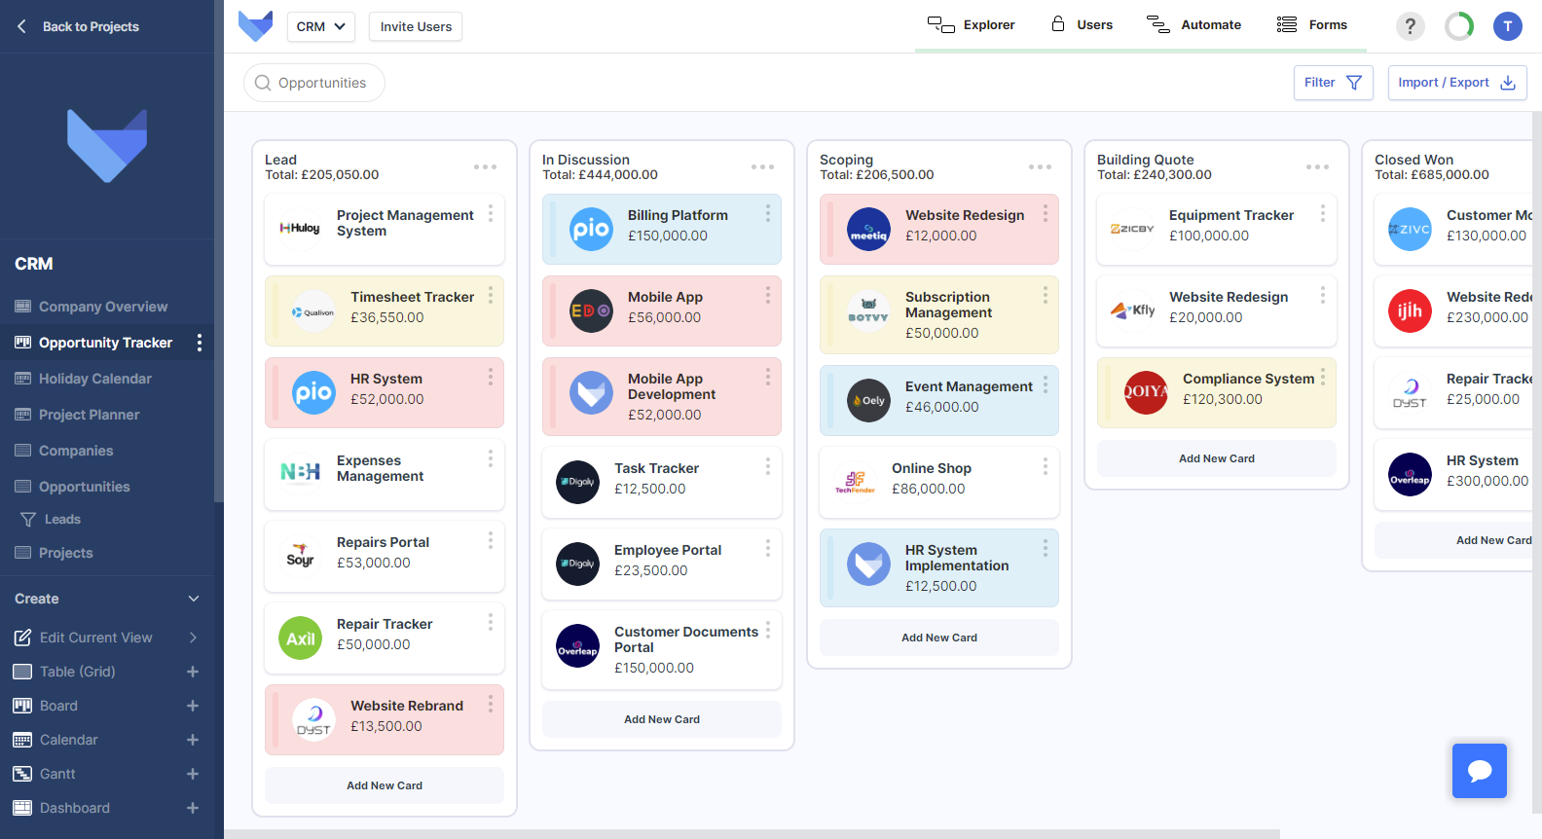Open Opportunities table in sidebar
The width and height of the screenshot is (1542, 839).
[85, 487]
